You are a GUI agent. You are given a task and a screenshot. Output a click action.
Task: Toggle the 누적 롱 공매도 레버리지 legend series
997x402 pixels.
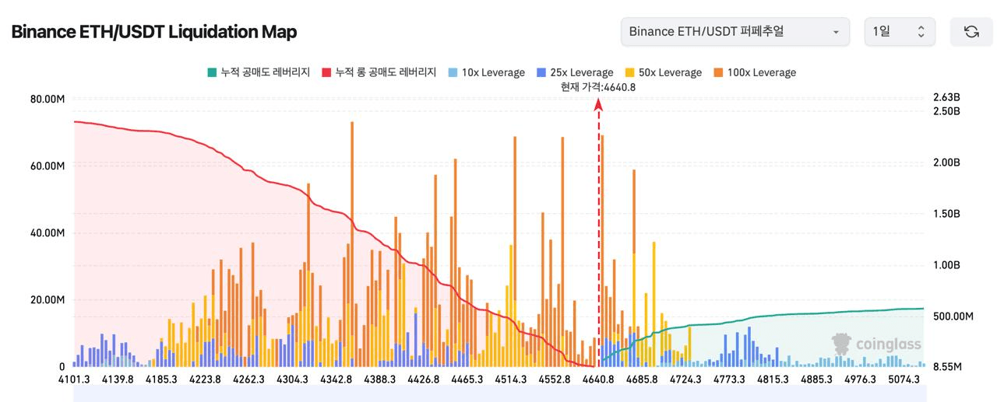pyautogui.click(x=378, y=72)
